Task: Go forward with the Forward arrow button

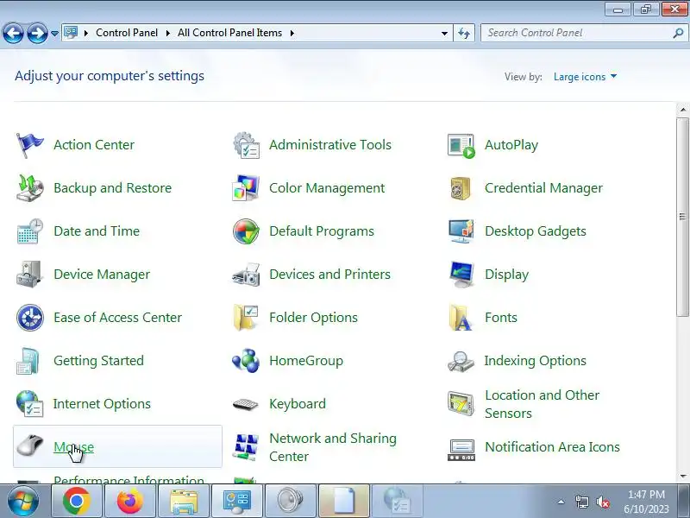Action: tap(37, 33)
